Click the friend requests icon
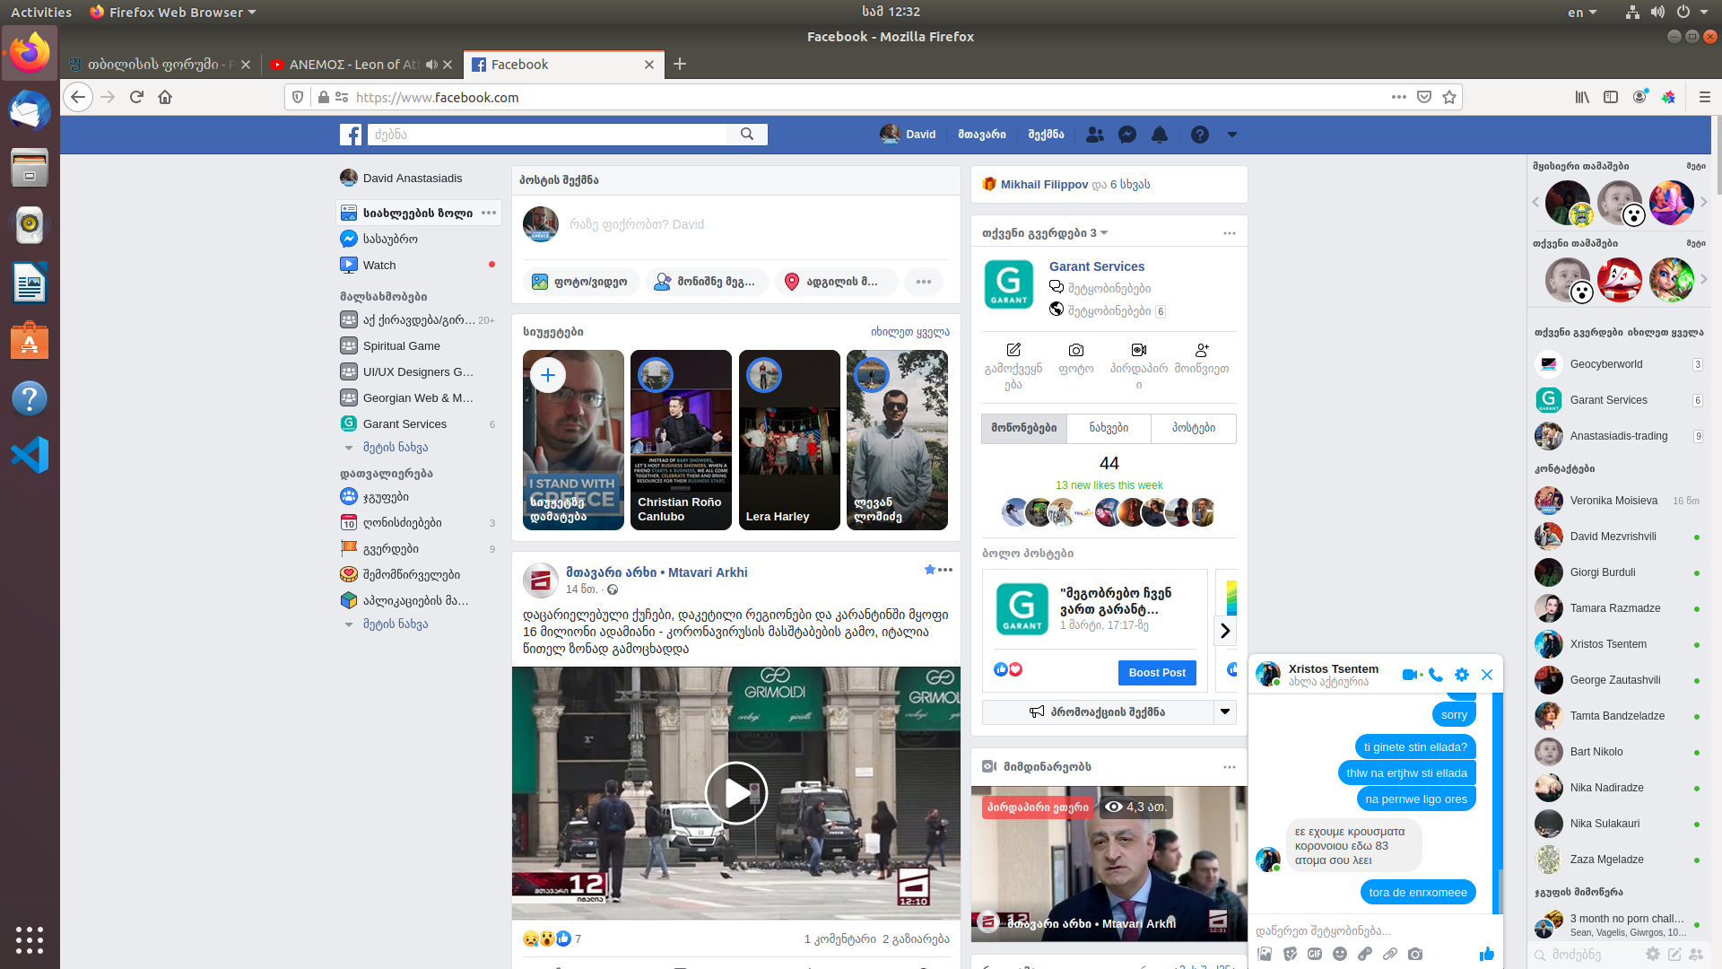Image resolution: width=1722 pixels, height=969 pixels. [x=1094, y=135]
